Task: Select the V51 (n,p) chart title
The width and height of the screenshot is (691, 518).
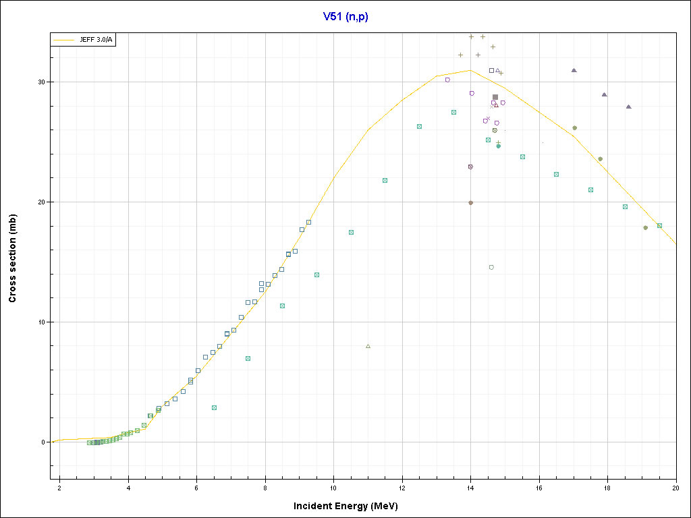Action: (x=345, y=15)
